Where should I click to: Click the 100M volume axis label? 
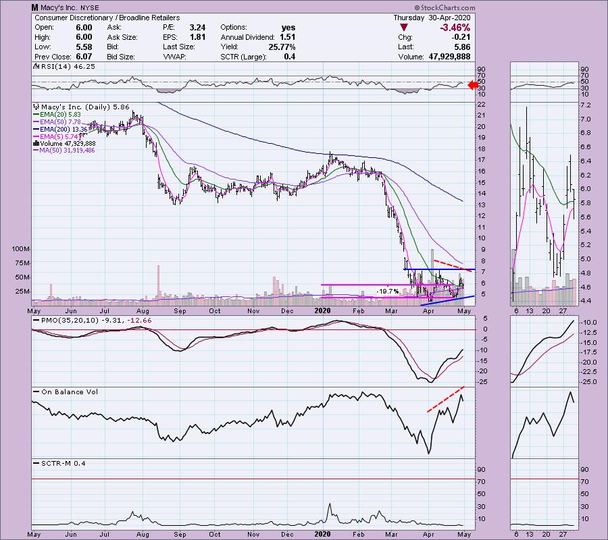coord(21,248)
